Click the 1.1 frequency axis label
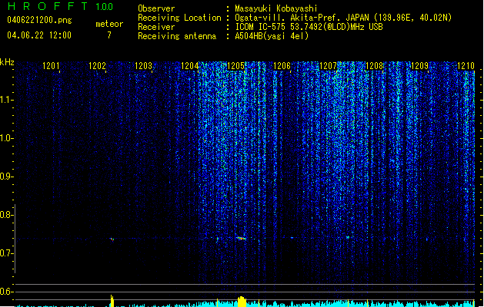484x307 pixels. coord(6,100)
